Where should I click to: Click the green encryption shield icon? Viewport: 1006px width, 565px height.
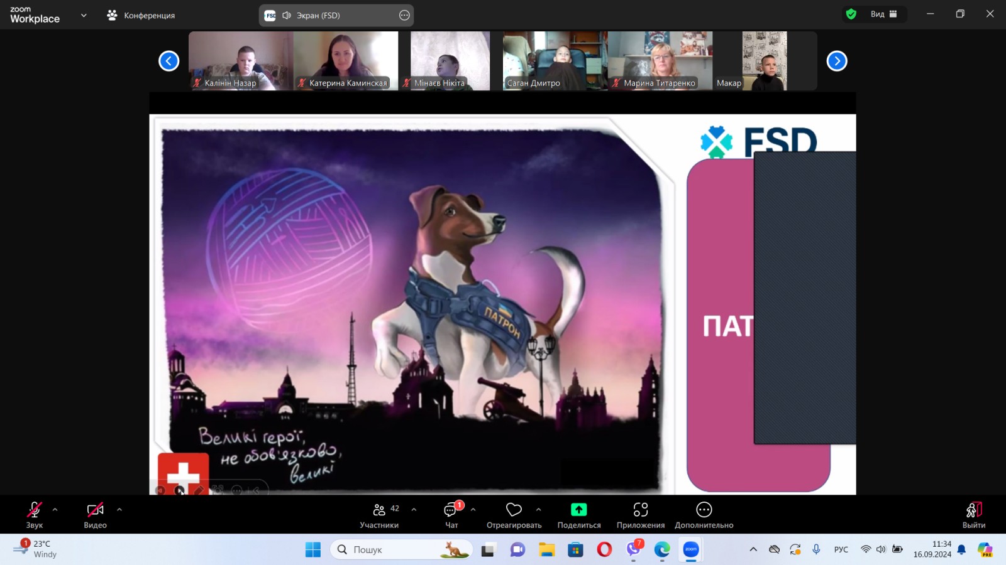[x=851, y=14]
